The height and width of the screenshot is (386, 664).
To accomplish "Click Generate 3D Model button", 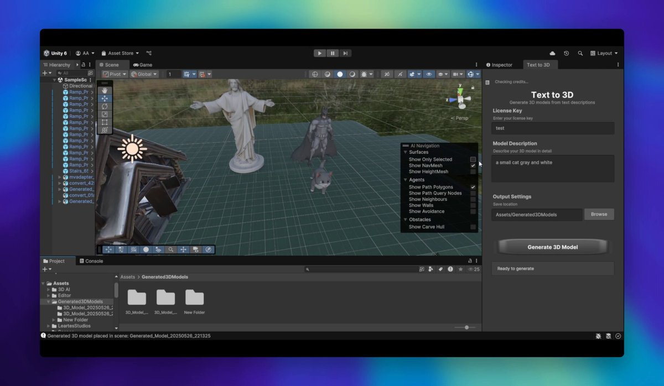I will [x=553, y=247].
